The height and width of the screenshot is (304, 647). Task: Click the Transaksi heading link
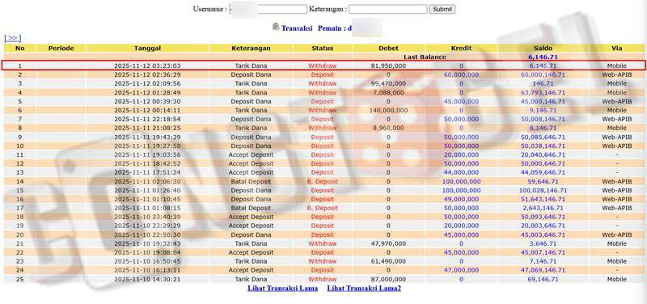coord(297,28)
